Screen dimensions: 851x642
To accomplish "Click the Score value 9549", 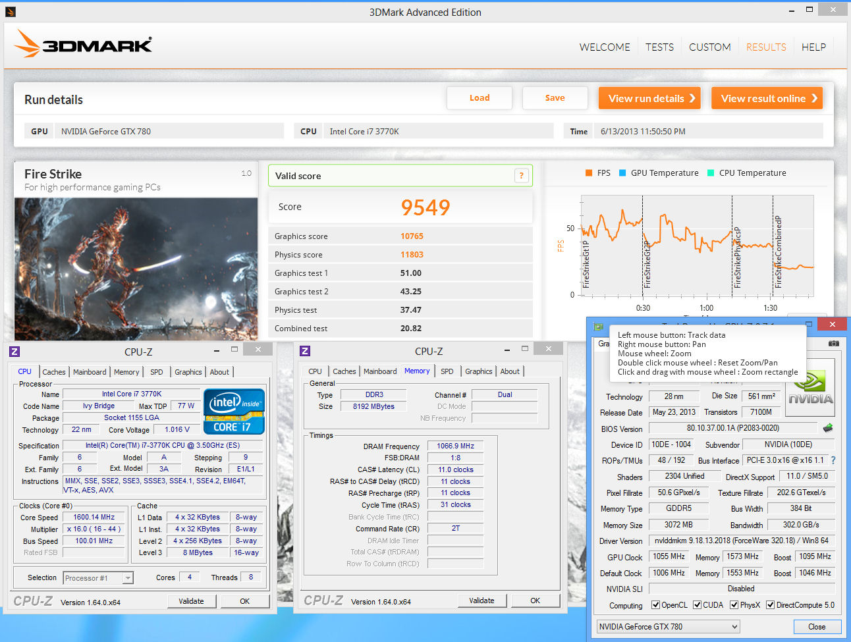I will (425, 207).
